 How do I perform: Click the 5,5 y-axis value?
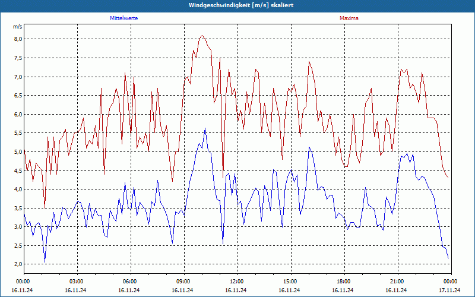click(18, 133)
